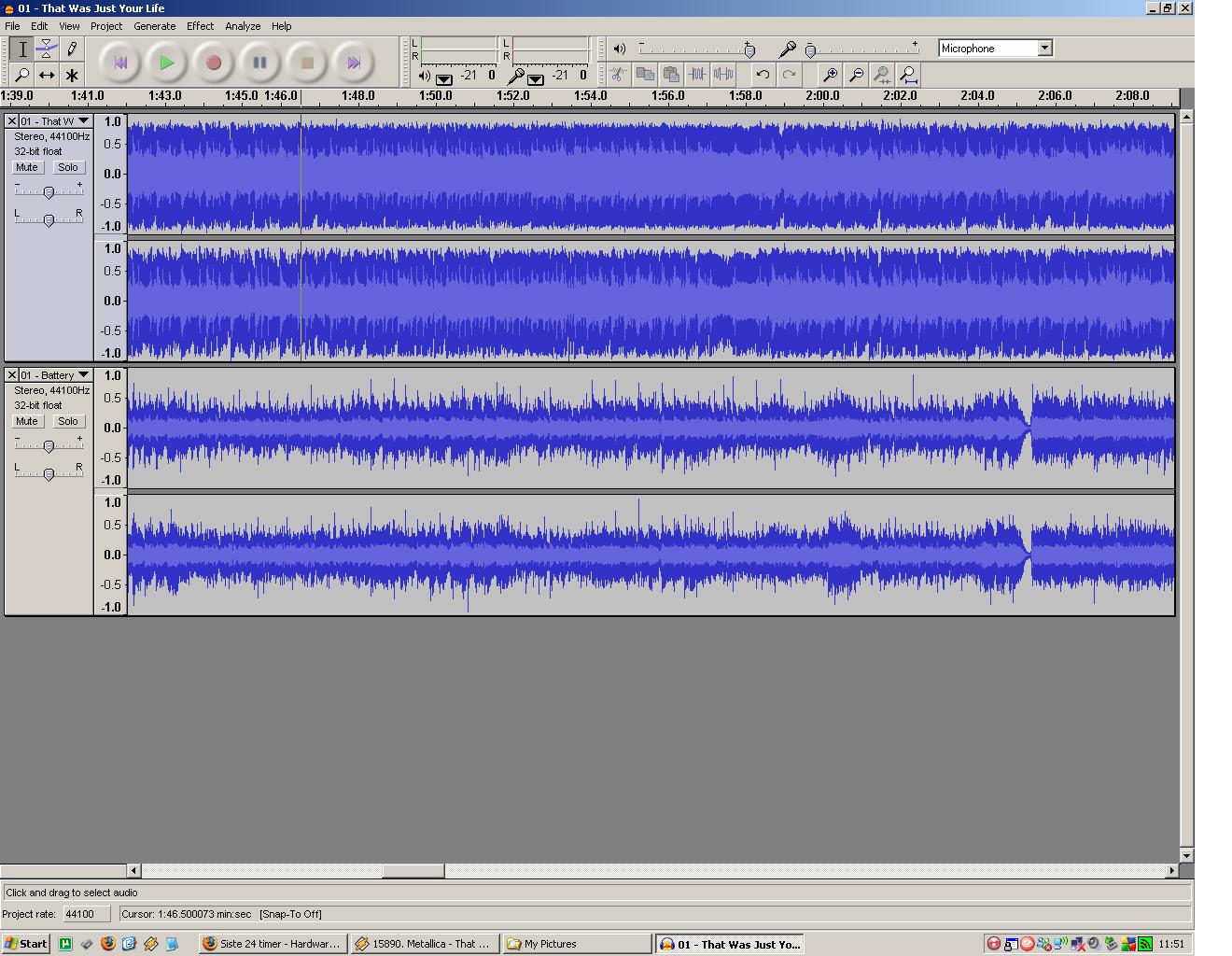Select the Draw pencil tool

(x=71, y=49)
